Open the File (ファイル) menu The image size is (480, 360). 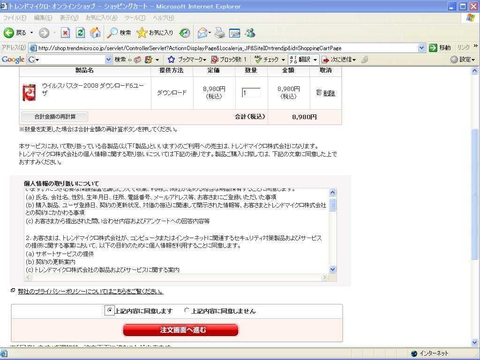click(x=15, y=18)
